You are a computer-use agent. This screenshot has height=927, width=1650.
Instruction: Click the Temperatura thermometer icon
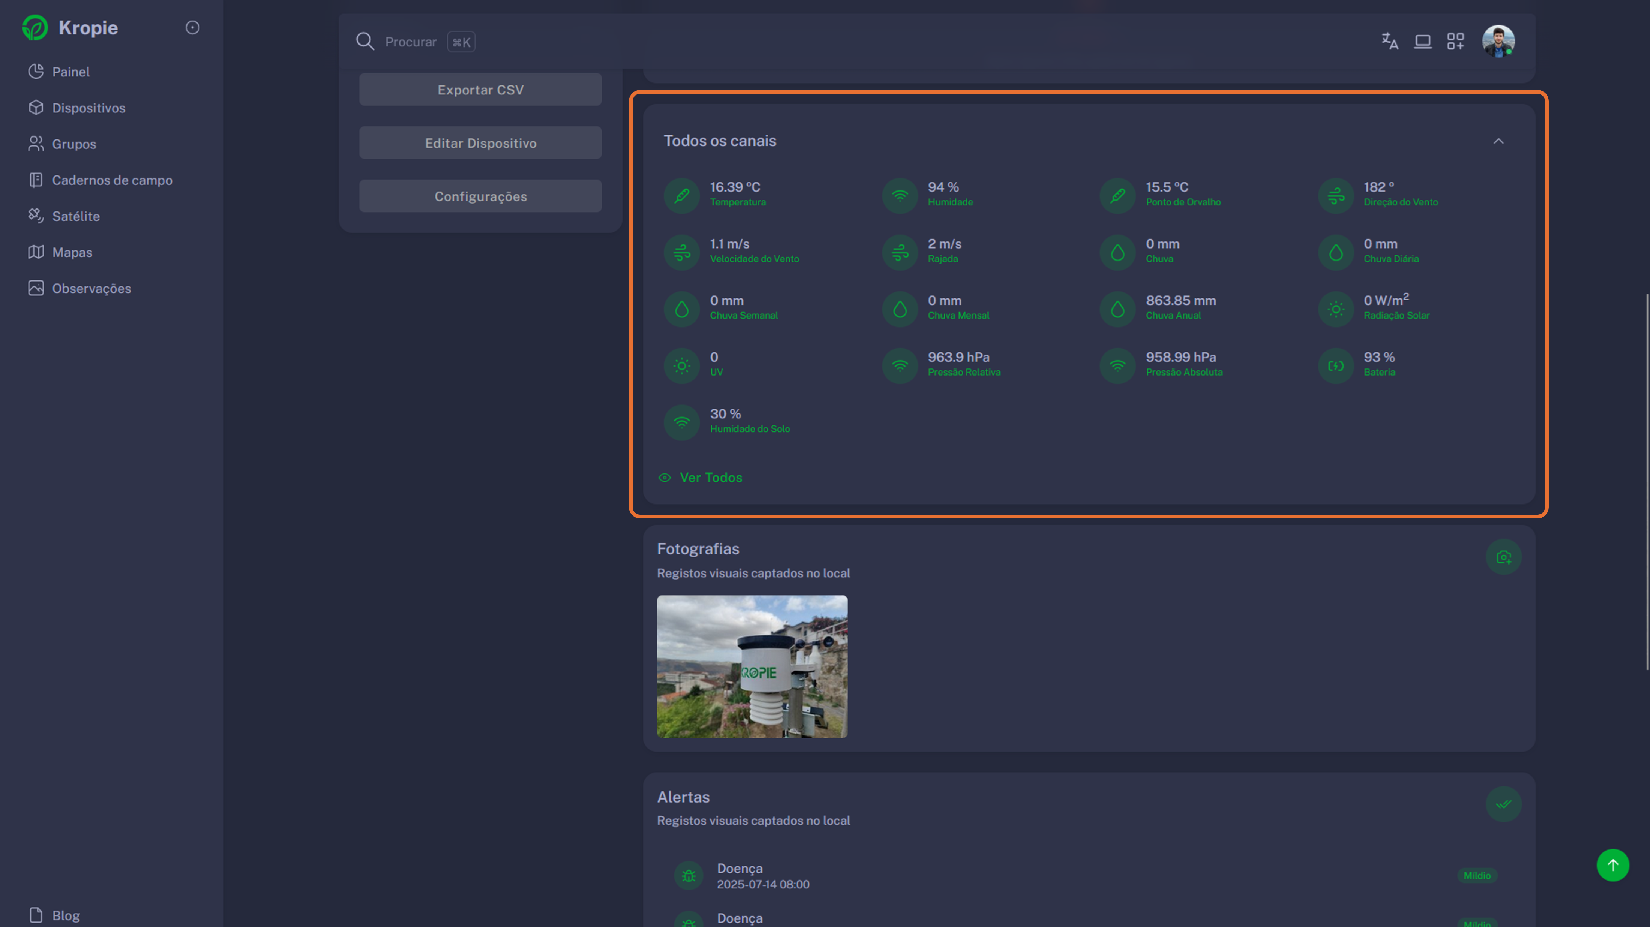pos(681,195)
